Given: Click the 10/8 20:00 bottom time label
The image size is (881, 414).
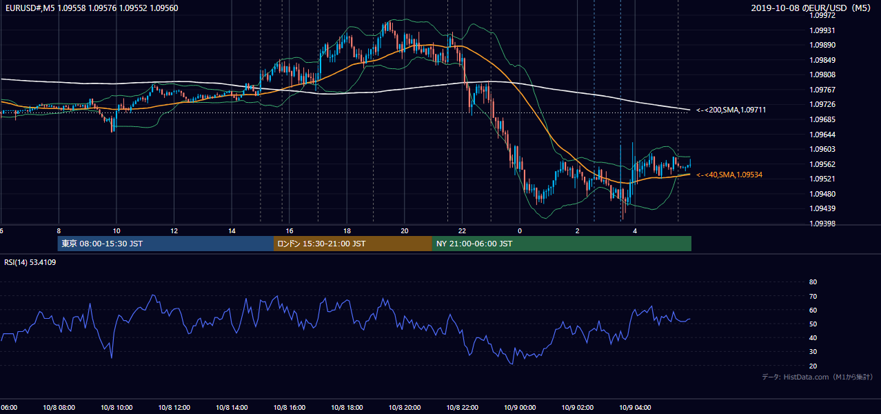Looking at the screenshot, I should [x=405, y=408].
